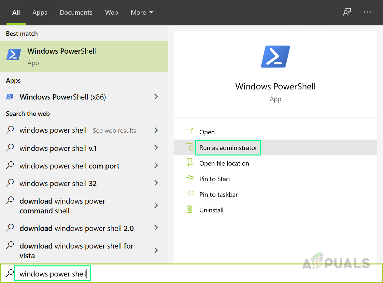Click the 'windows power shell 32' suggestion

click(84, 183)
